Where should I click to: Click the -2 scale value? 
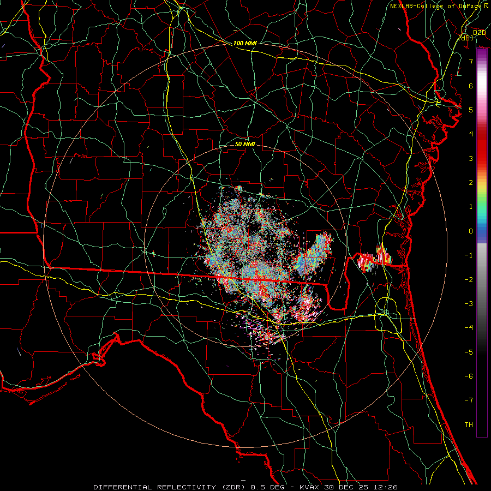coord(469,280)
